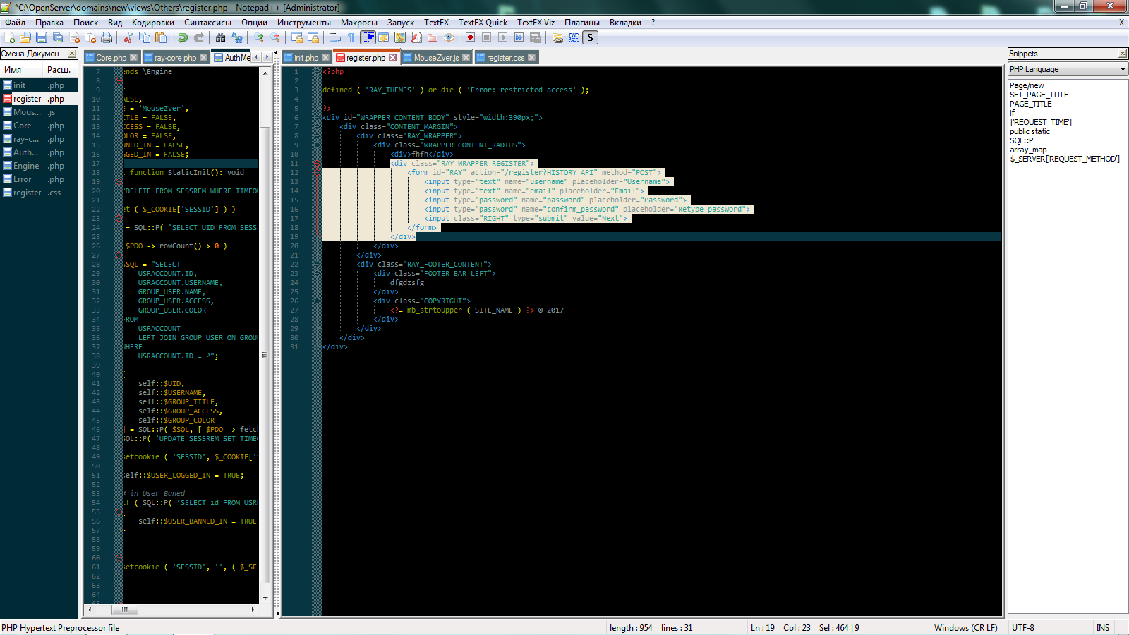Close the document switcher panel
Viewport: 1129px width, 635px height.
point(72,54)
